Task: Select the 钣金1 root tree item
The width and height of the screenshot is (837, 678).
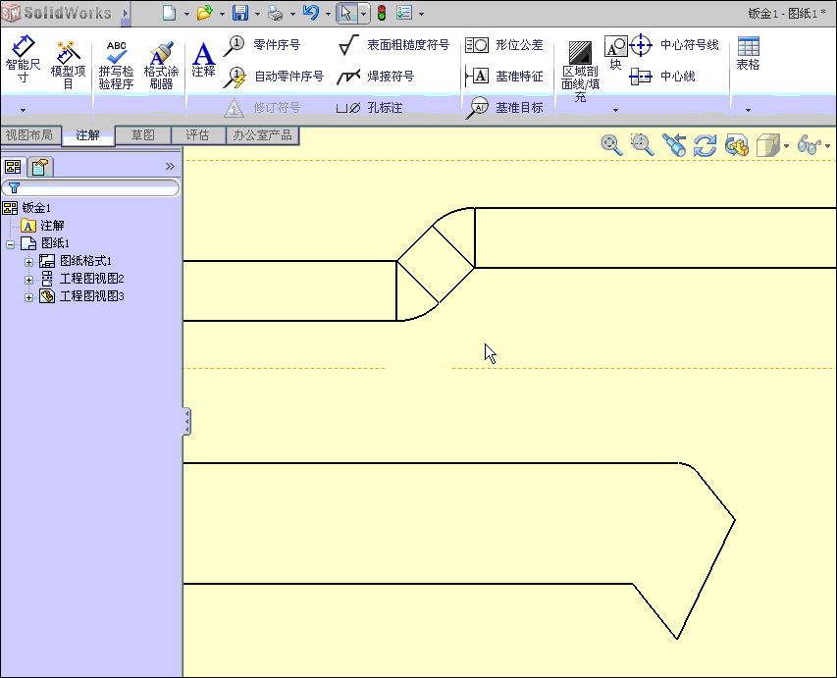Action: [x=26, y=208]
